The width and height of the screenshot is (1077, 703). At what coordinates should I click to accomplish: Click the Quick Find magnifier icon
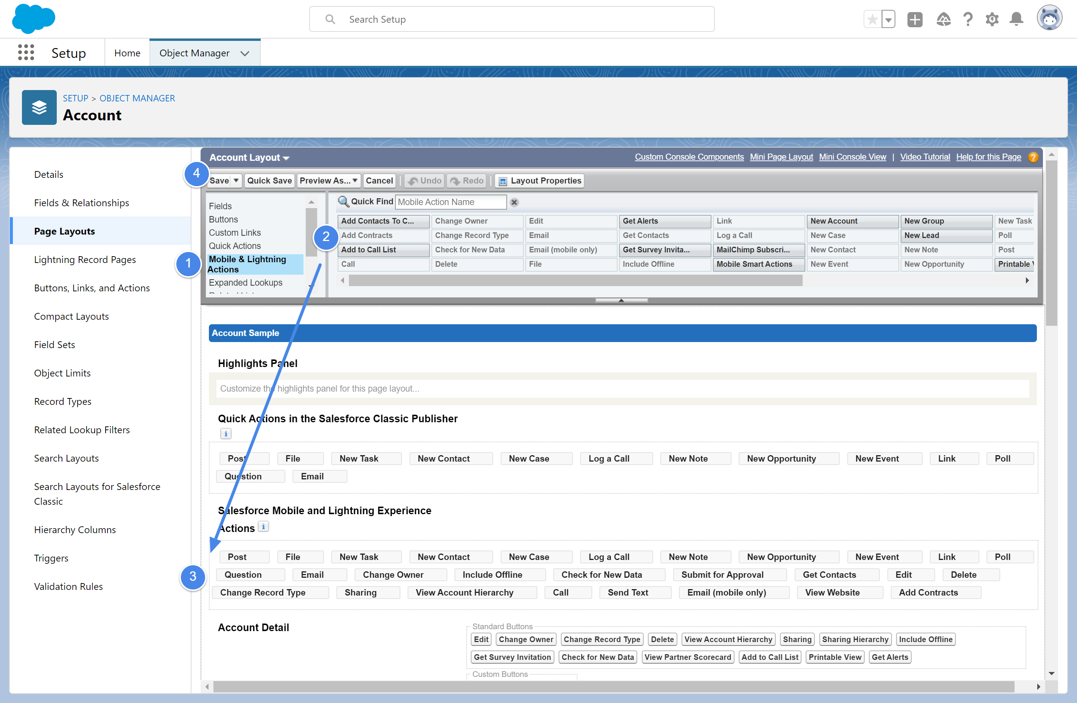[x=344, y=202]
